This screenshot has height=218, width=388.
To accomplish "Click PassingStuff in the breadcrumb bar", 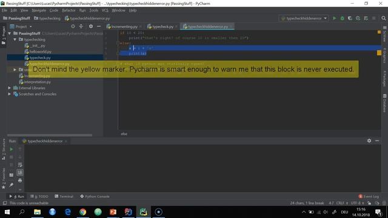I will [x=16, y=18].
